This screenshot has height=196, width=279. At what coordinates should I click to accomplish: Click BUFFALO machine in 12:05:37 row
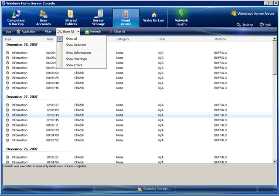[x=221, y=105]
